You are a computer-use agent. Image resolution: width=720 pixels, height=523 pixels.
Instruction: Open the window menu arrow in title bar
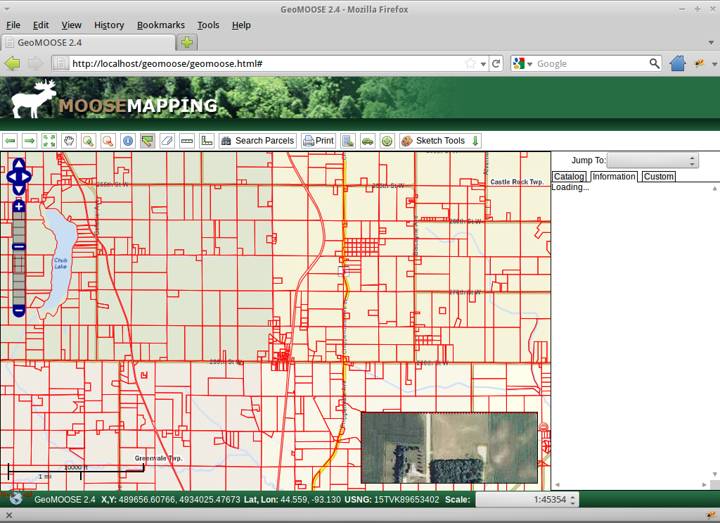(x=7, y=9)
